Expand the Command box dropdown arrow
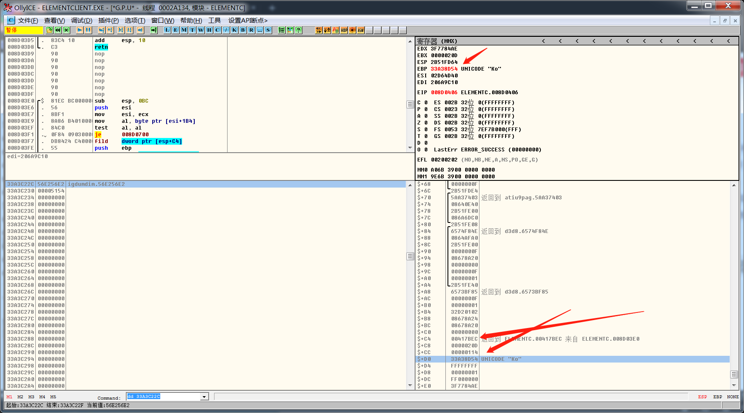Viewport: 744px width, 413px height. click(204, 397)
